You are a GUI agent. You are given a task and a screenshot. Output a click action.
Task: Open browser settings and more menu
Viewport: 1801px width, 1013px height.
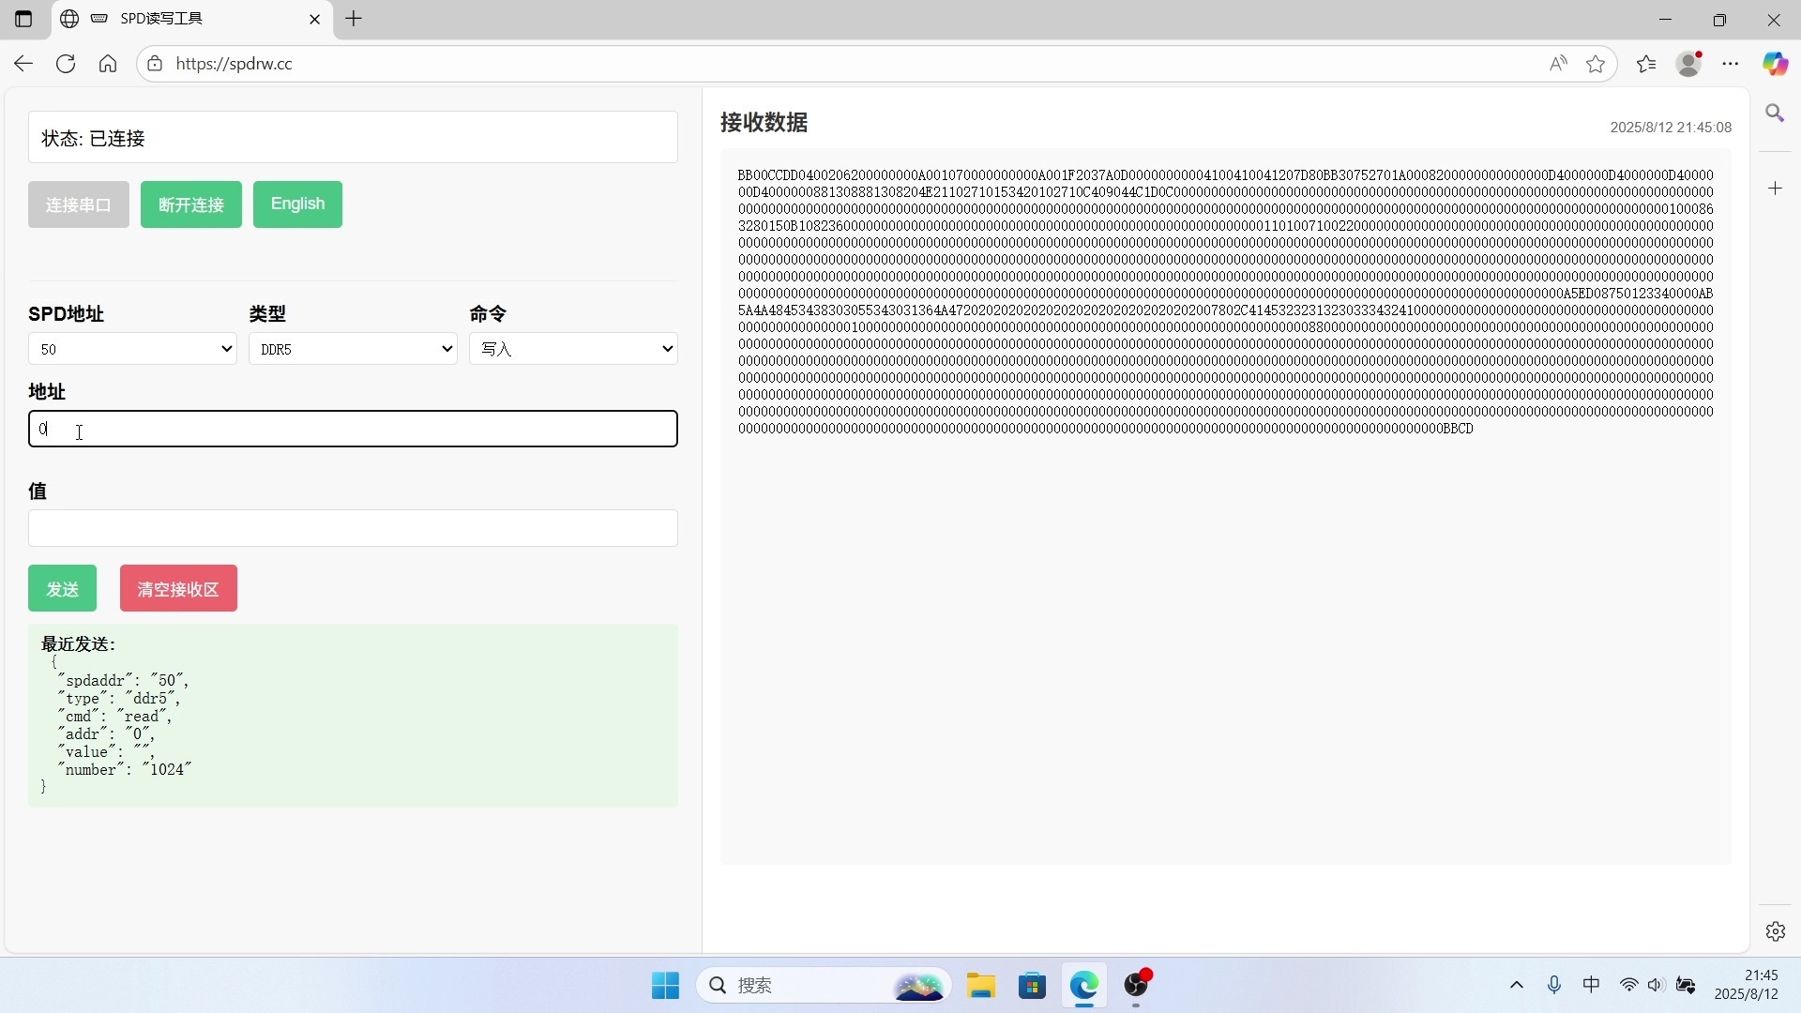click(x=1731, y=64)
